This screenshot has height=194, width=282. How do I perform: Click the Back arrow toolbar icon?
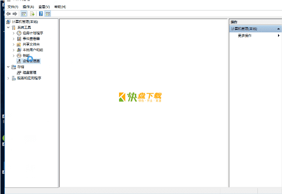pyautogui.click(x=8, y=14)
